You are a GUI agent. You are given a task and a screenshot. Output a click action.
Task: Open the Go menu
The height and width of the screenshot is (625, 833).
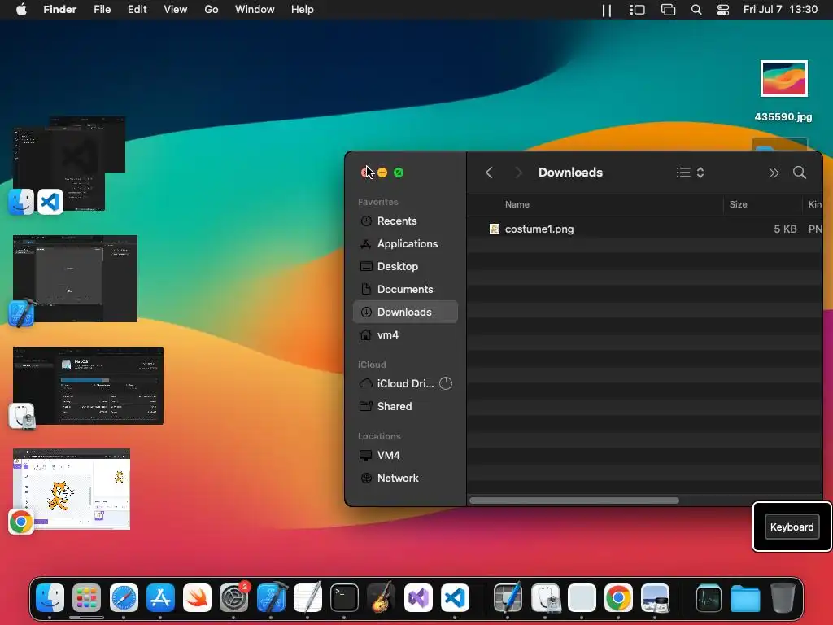point(212,10)
